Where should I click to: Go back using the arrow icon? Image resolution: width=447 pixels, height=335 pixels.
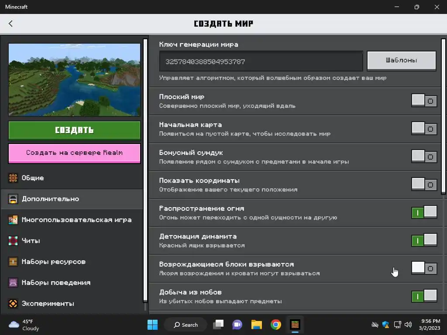[10, 24]
